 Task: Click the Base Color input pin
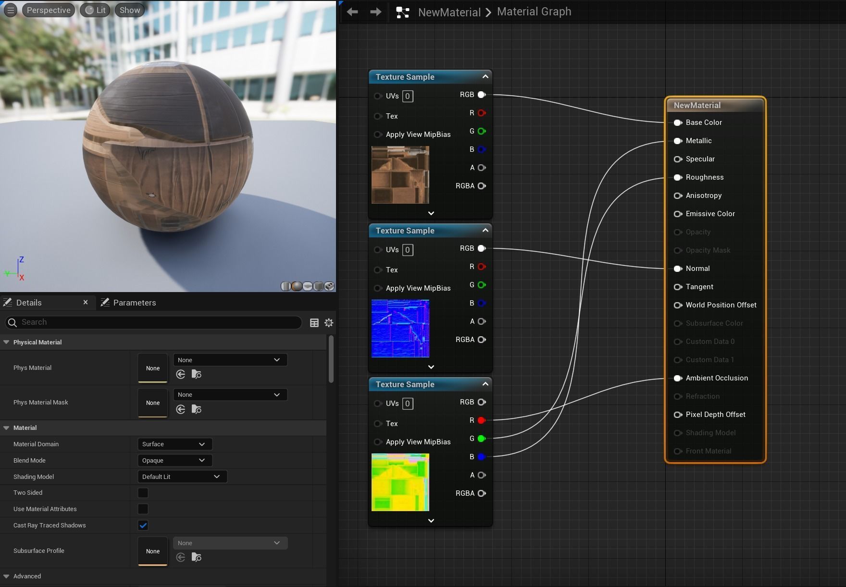coord(678,122)
